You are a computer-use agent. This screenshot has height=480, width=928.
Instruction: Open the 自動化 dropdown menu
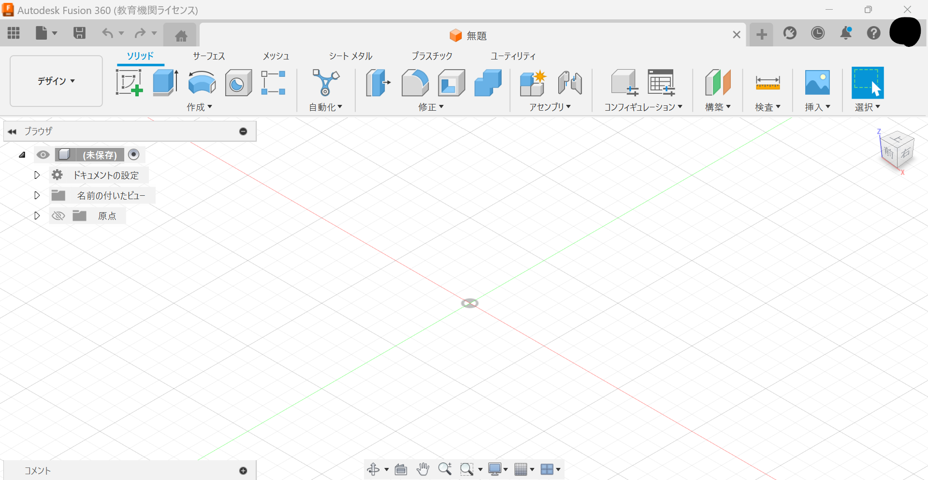[x=326, y=107]
